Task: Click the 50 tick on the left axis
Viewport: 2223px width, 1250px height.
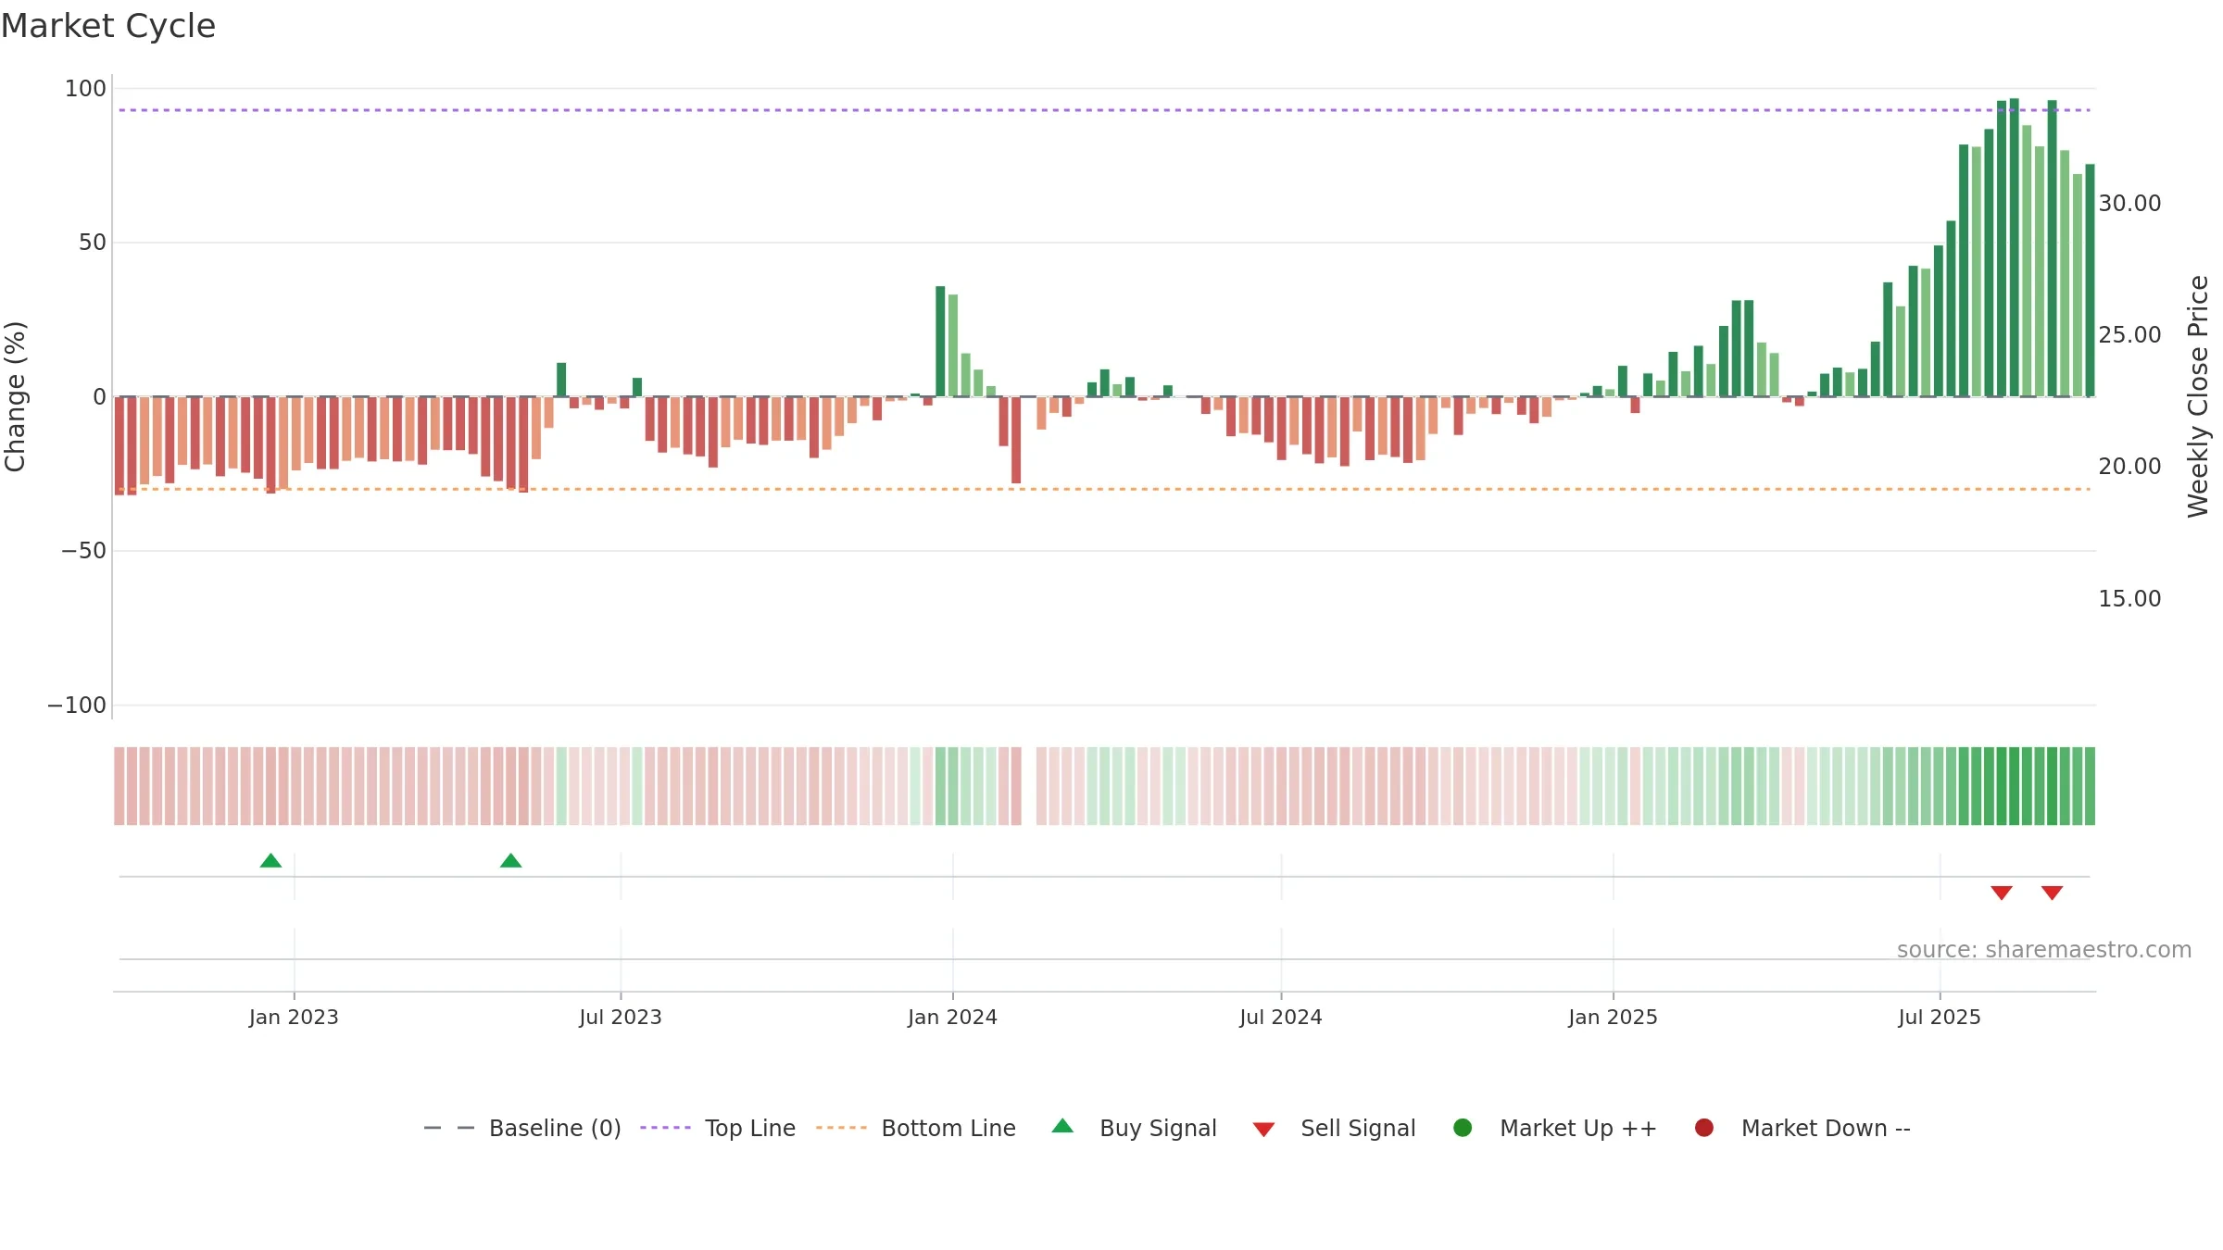Action: click(x=93, y=243)
